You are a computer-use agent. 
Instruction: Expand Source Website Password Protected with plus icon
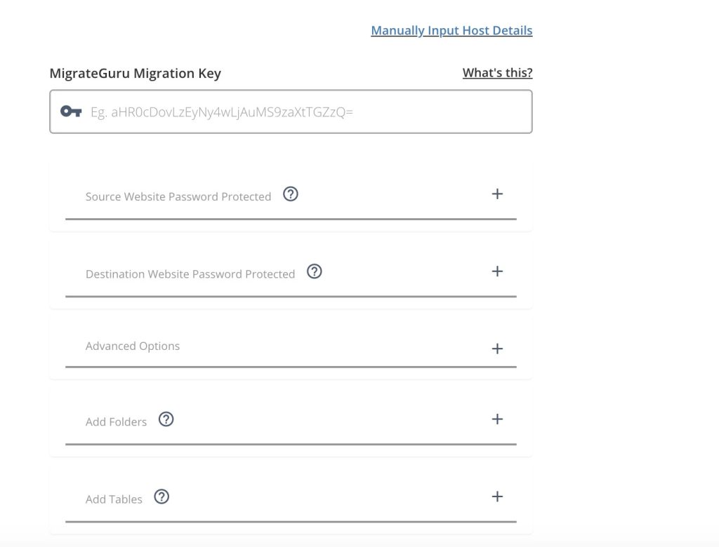[497, 194]
